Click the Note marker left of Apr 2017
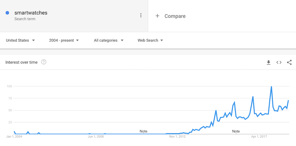This screenshot has width=296, height=146. (236, 131)
